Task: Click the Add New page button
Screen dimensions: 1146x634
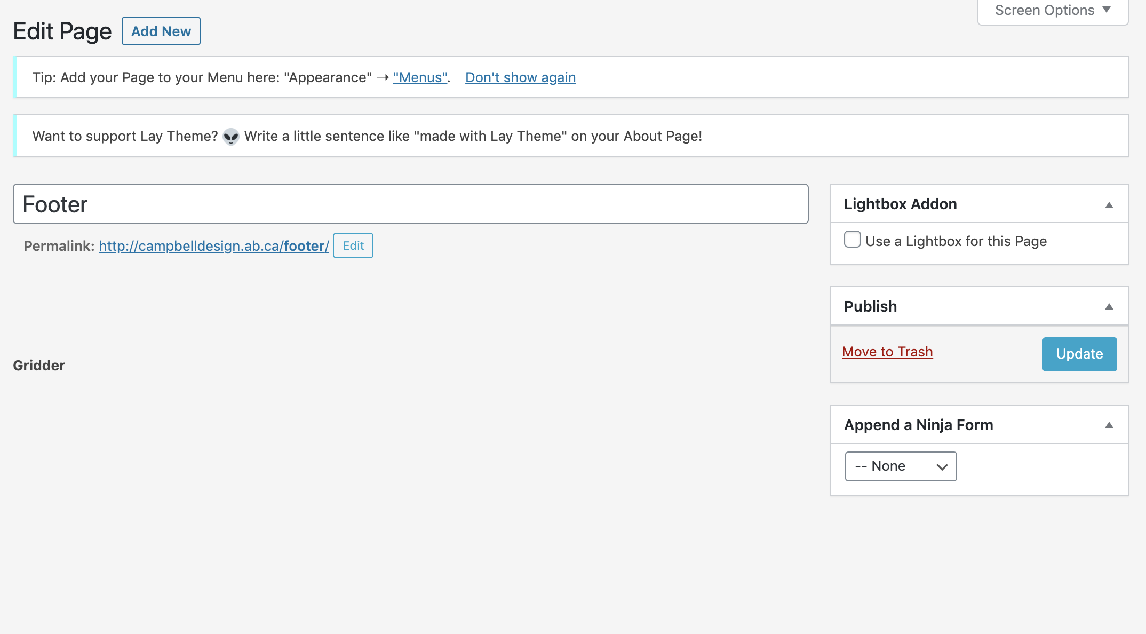Action: coord(161,31)
